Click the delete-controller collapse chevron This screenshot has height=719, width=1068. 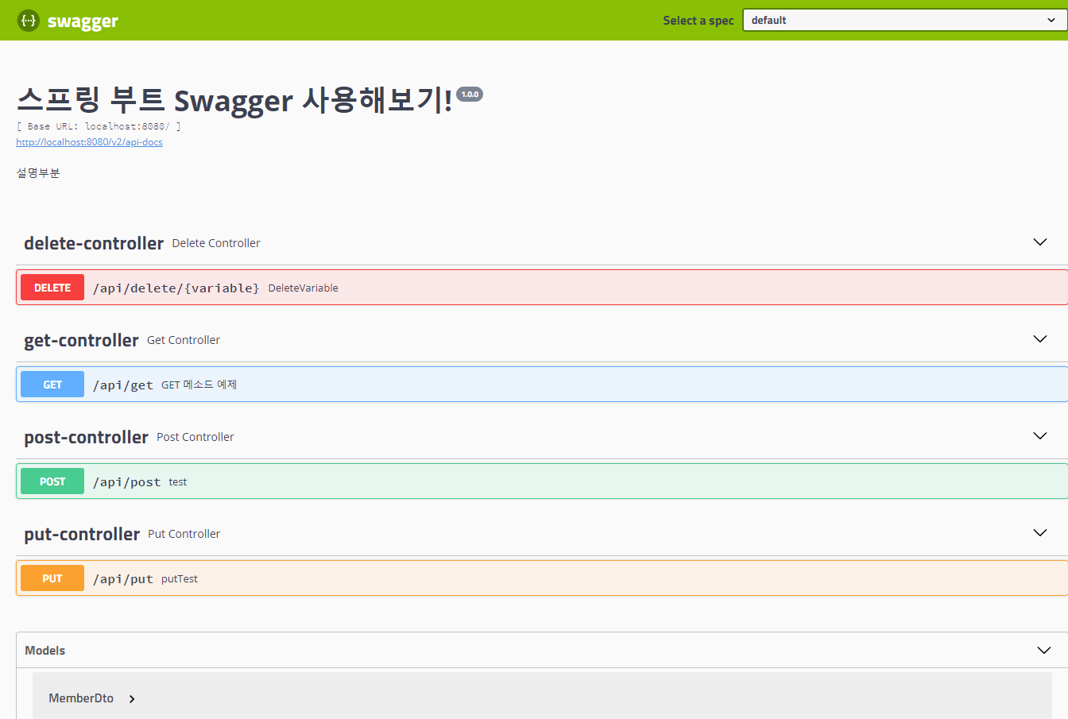[1040, 242]
